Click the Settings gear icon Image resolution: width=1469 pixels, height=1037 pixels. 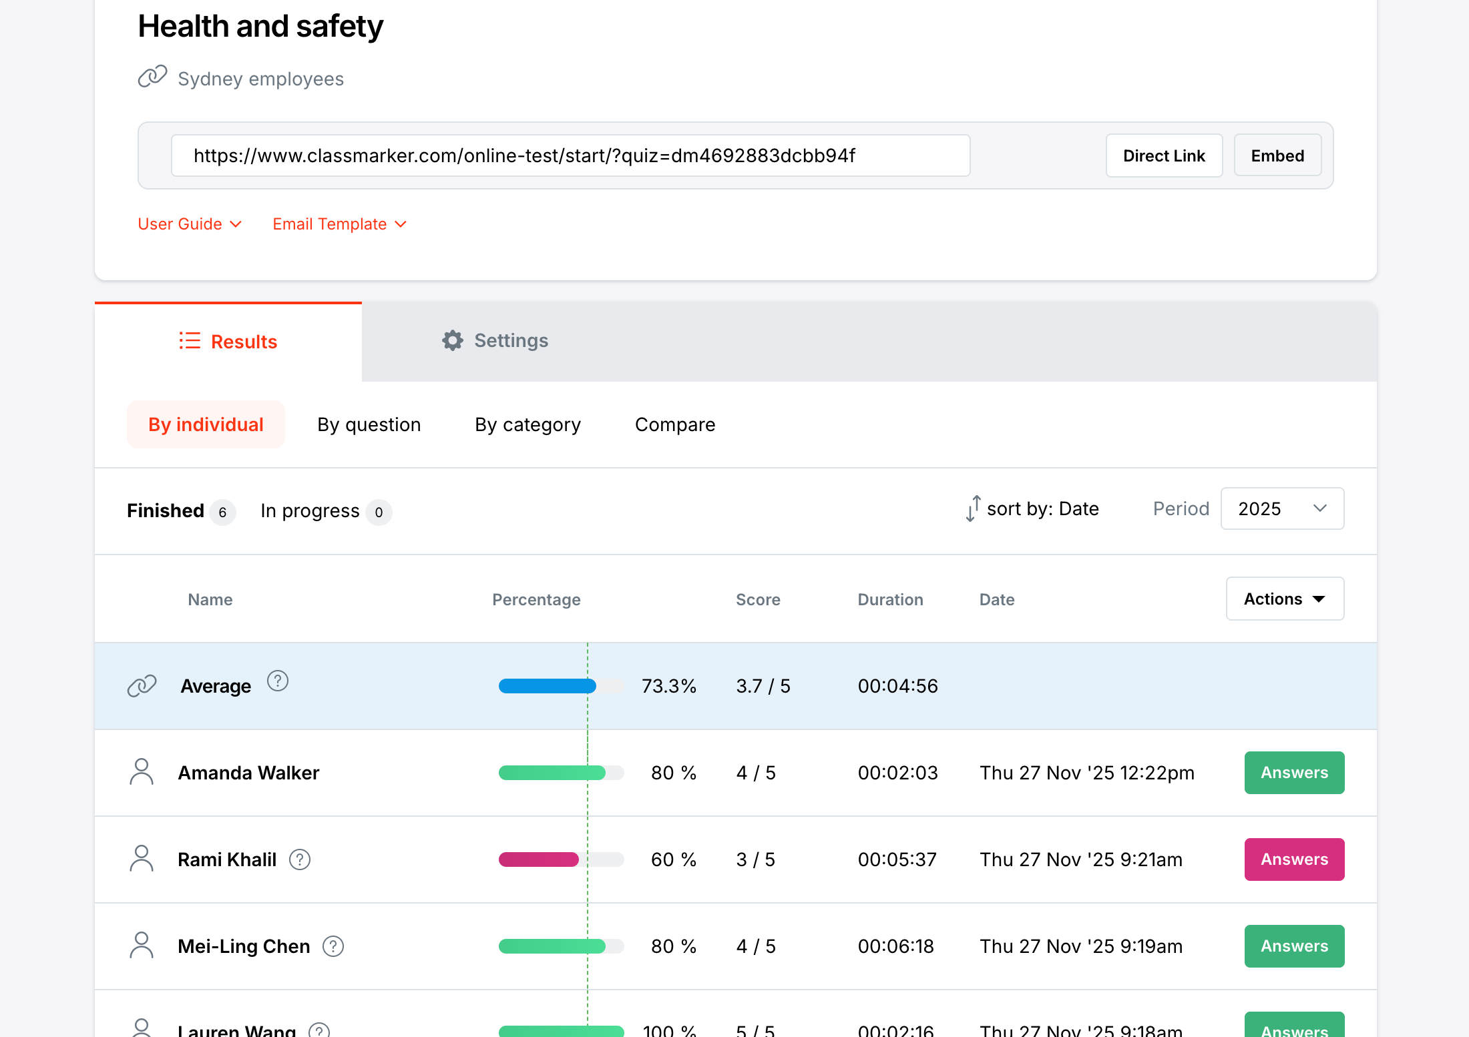[452, 341]
